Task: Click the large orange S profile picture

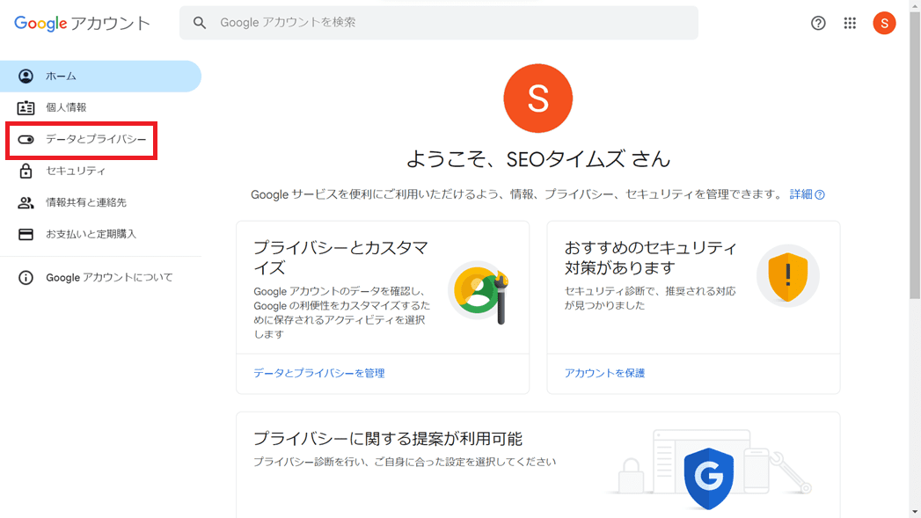Action: (x=538, y=98)
